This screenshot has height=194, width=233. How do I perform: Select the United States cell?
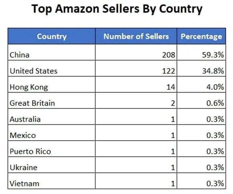pos(51,68)
